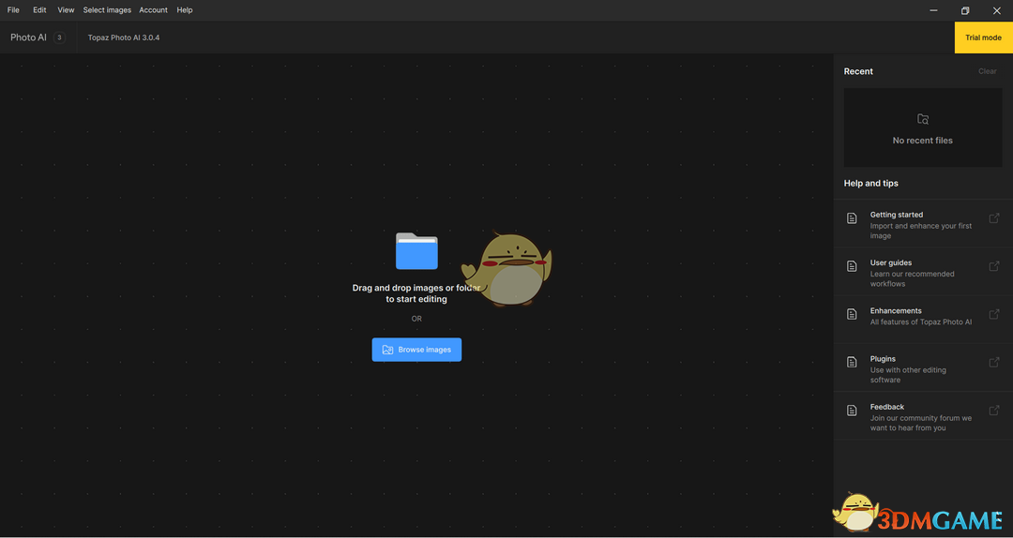Click the Feedback document icon

pos(852,411)
